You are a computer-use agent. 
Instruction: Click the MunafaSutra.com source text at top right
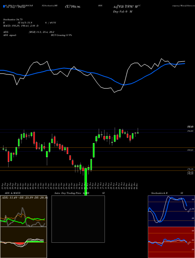click(184, 5)
